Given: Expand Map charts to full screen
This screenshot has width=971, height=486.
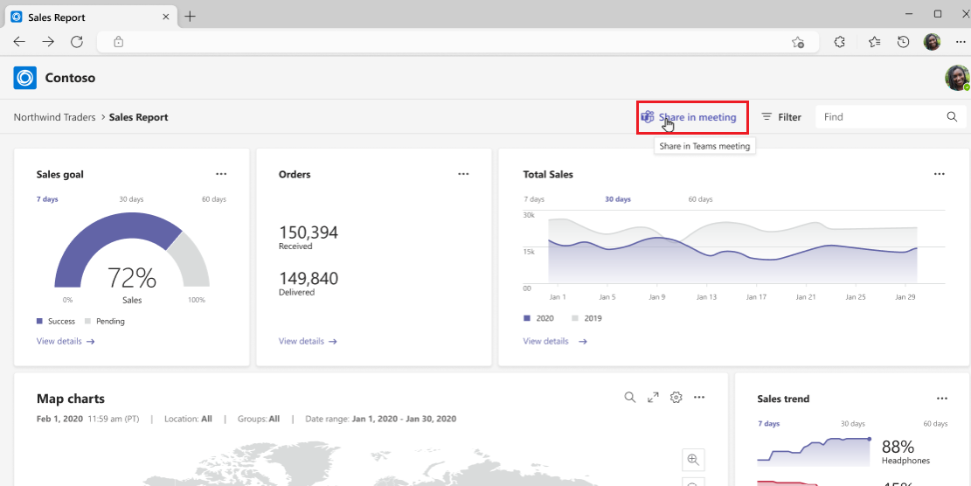Looking at the screenshot, I should (x=653, y=398).
